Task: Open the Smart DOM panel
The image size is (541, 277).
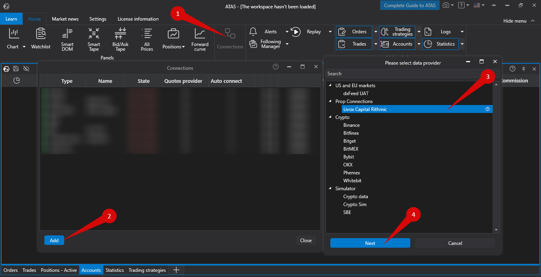Action: [x=67, y=40]
